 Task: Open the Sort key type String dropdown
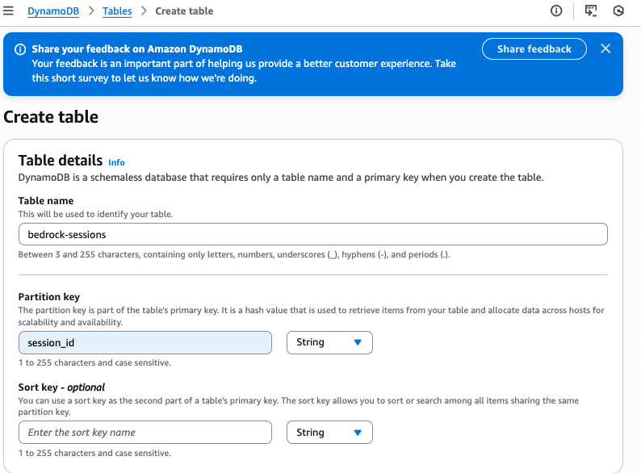coord(329,432)
